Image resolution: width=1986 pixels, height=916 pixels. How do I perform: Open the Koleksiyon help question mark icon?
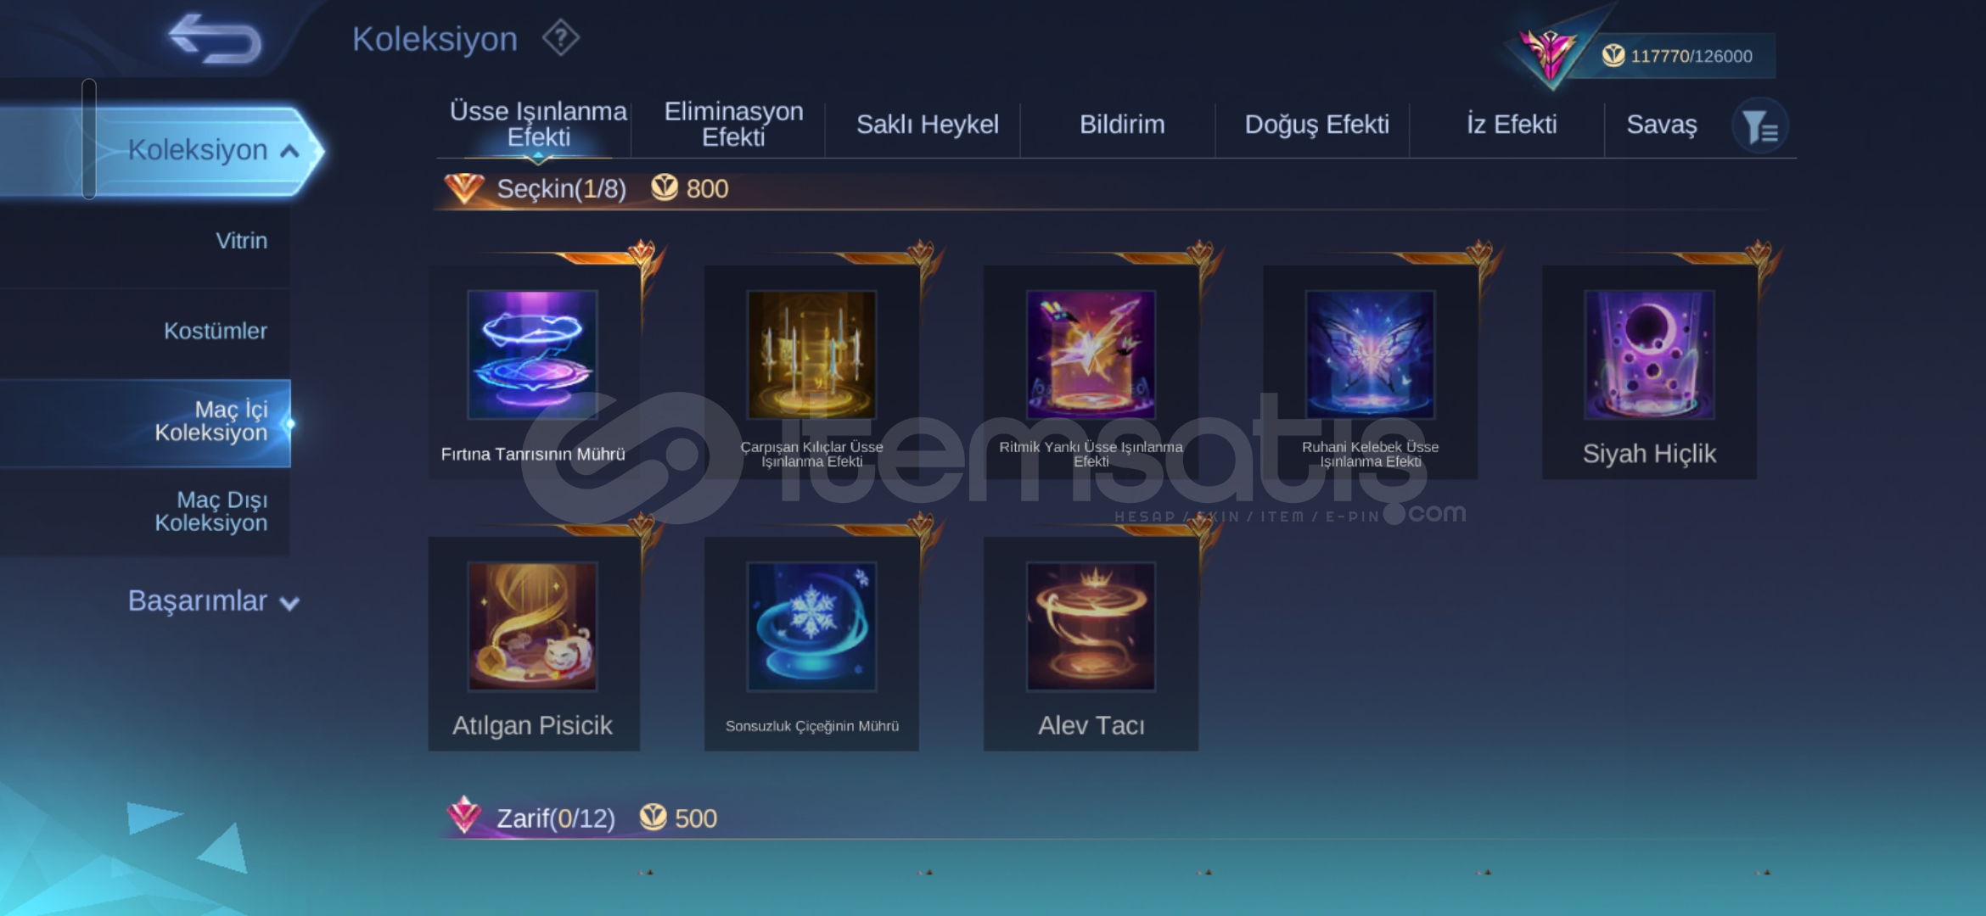coord(560,38)
